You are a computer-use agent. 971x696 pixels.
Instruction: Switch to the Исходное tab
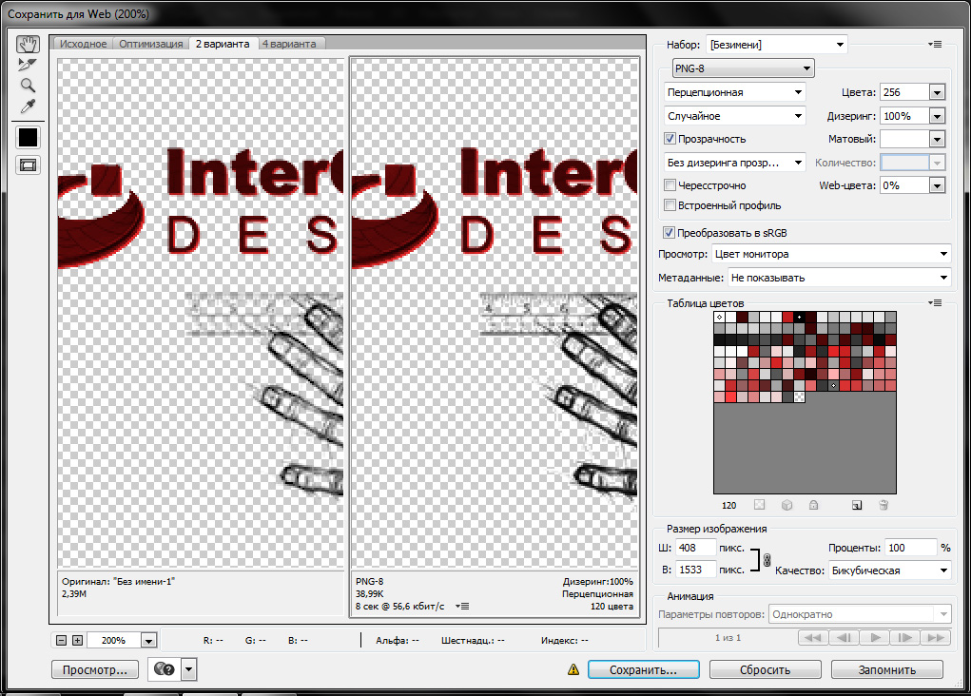coord(83,44)
